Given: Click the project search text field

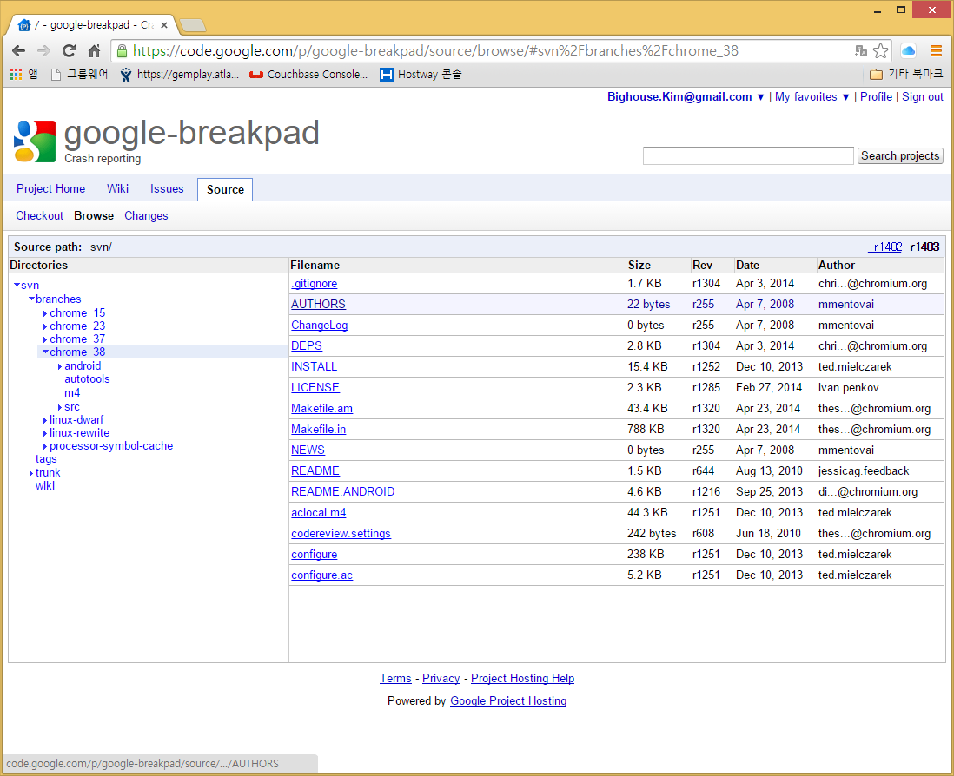Looking at the screenshot, I should click(748, 156).
